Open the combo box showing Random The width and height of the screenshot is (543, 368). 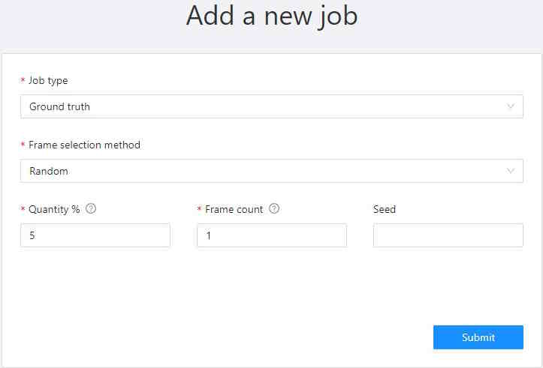click(x=263, y=171)
